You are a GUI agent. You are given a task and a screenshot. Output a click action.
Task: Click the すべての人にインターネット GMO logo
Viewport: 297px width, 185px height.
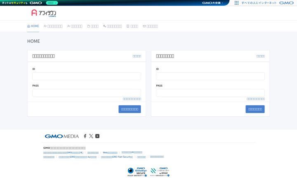click(267, 3)
